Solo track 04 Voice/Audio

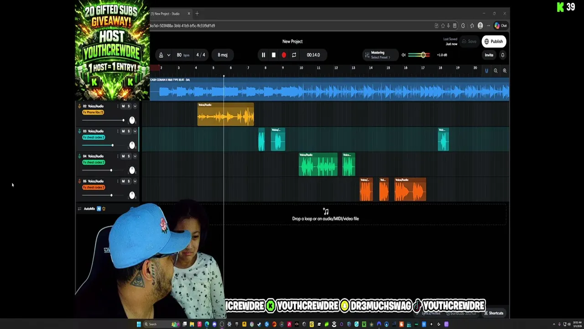[129, 156]
